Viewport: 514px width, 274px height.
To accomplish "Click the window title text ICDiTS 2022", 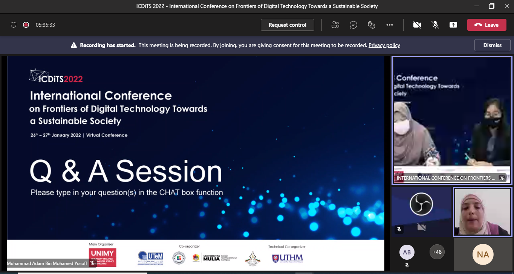I will [257, 6].
